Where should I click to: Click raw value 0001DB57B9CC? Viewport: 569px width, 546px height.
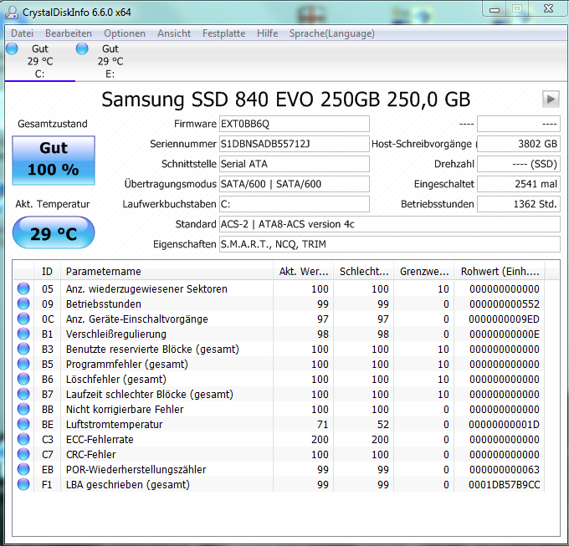point(504,485)
